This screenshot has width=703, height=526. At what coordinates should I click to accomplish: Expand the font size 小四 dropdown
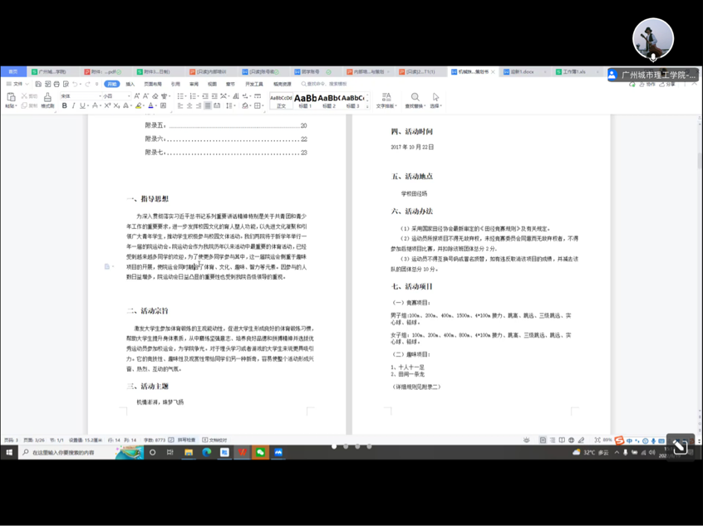point(127,95)
